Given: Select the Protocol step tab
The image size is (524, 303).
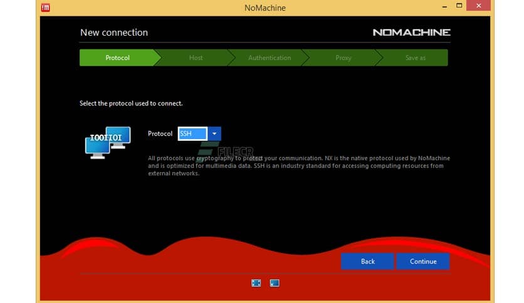Looking at the screenshot, I should point(117,58).
